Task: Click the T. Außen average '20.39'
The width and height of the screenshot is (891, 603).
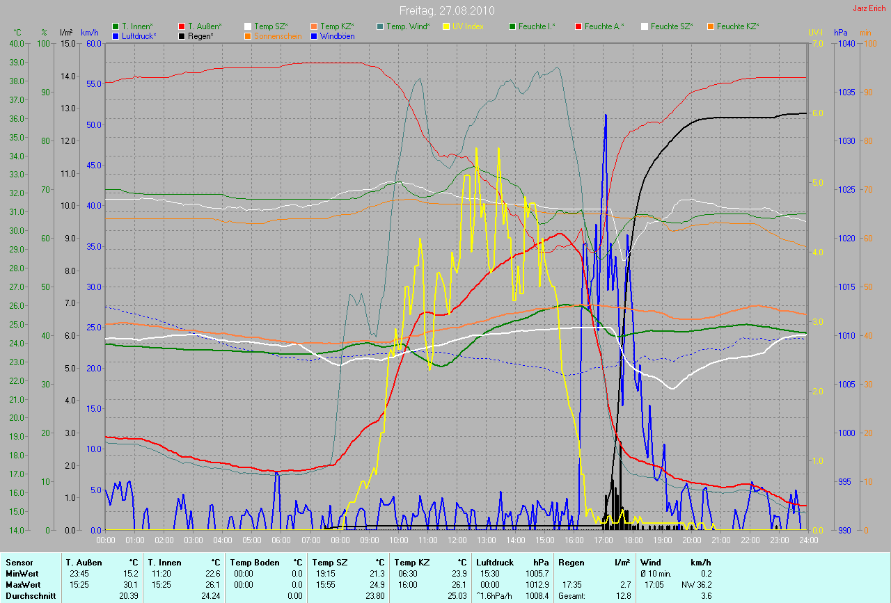Action: point(129,596)
